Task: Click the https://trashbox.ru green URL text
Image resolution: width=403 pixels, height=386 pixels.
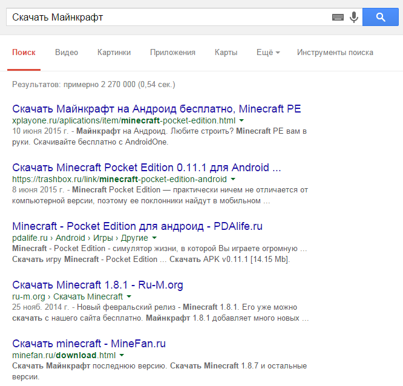Action: pos(119,179)
